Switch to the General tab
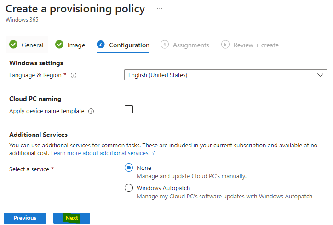This screenshot has width=333, height=225. [x=27, y=45]
